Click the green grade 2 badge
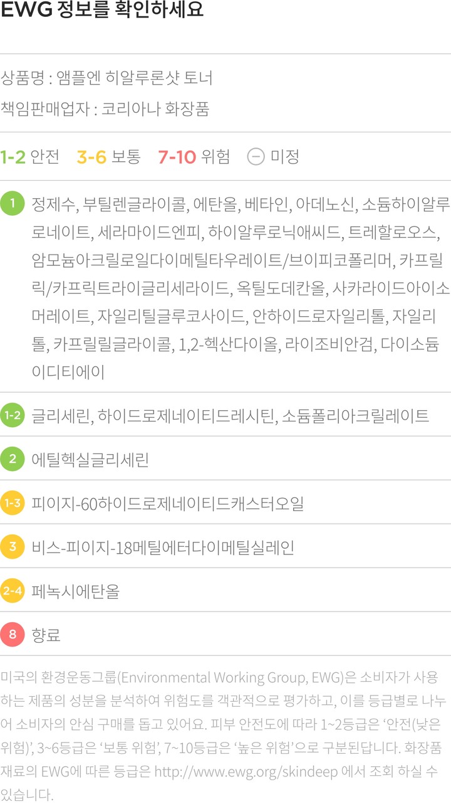This screenshot has height=804, width=451. [13, 459]
